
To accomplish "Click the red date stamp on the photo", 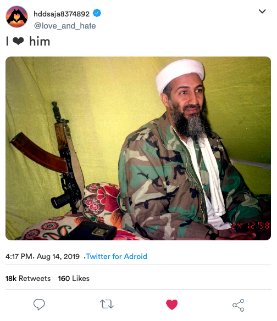I will [251, 226].
